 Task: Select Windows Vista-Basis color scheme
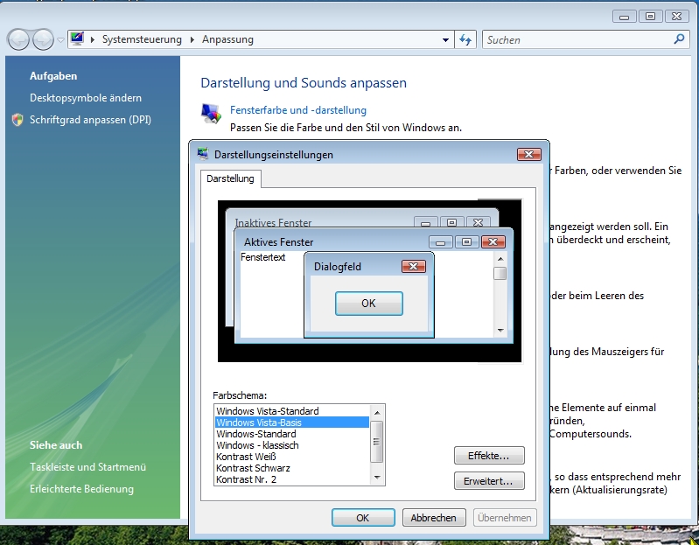292,423
